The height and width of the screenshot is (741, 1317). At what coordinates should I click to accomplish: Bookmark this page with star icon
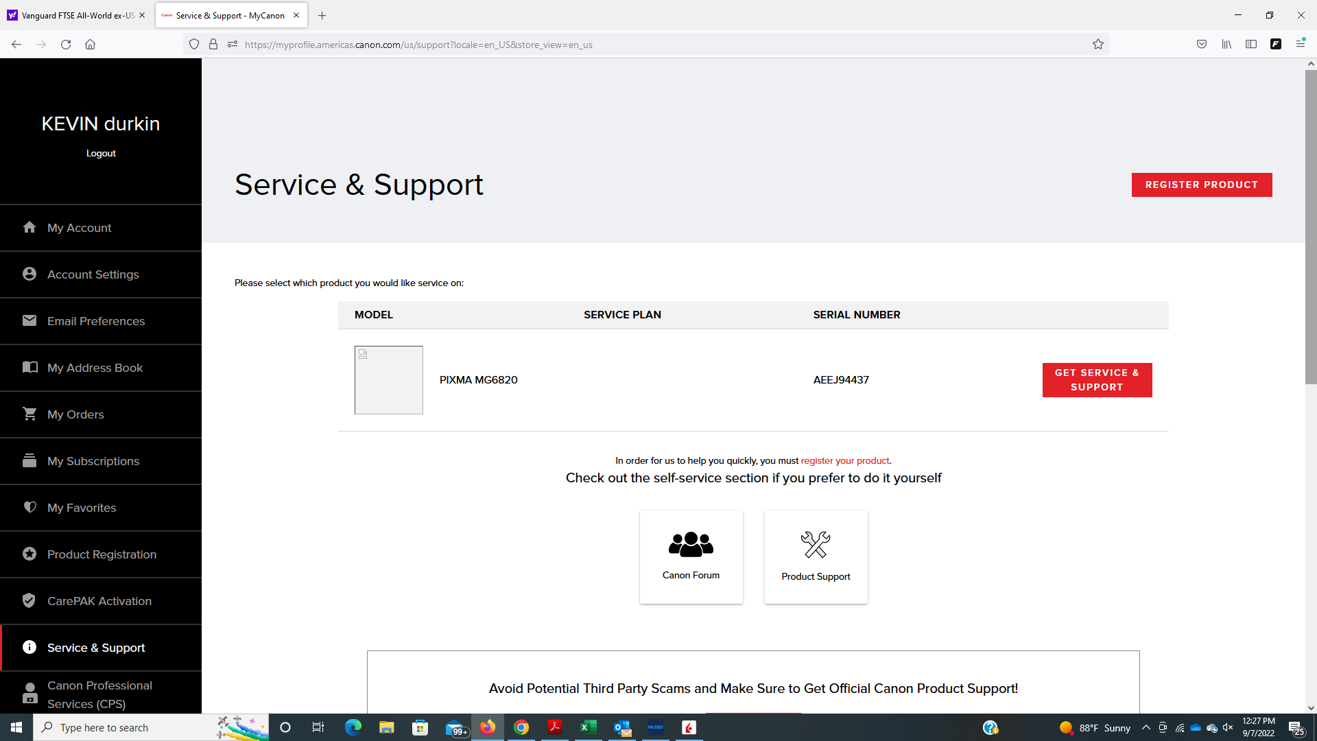pyautogui.click(x=1098, y=45)
